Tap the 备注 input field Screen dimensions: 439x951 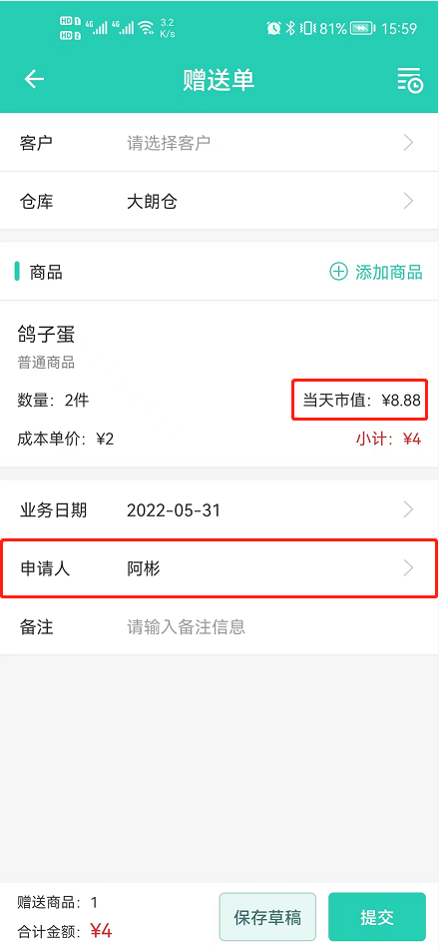tap(219, 626)
